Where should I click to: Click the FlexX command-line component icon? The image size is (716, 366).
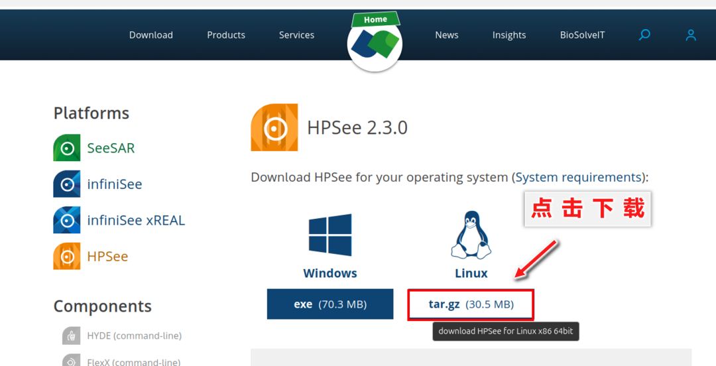pyautogui.click(x=71, y=360)
